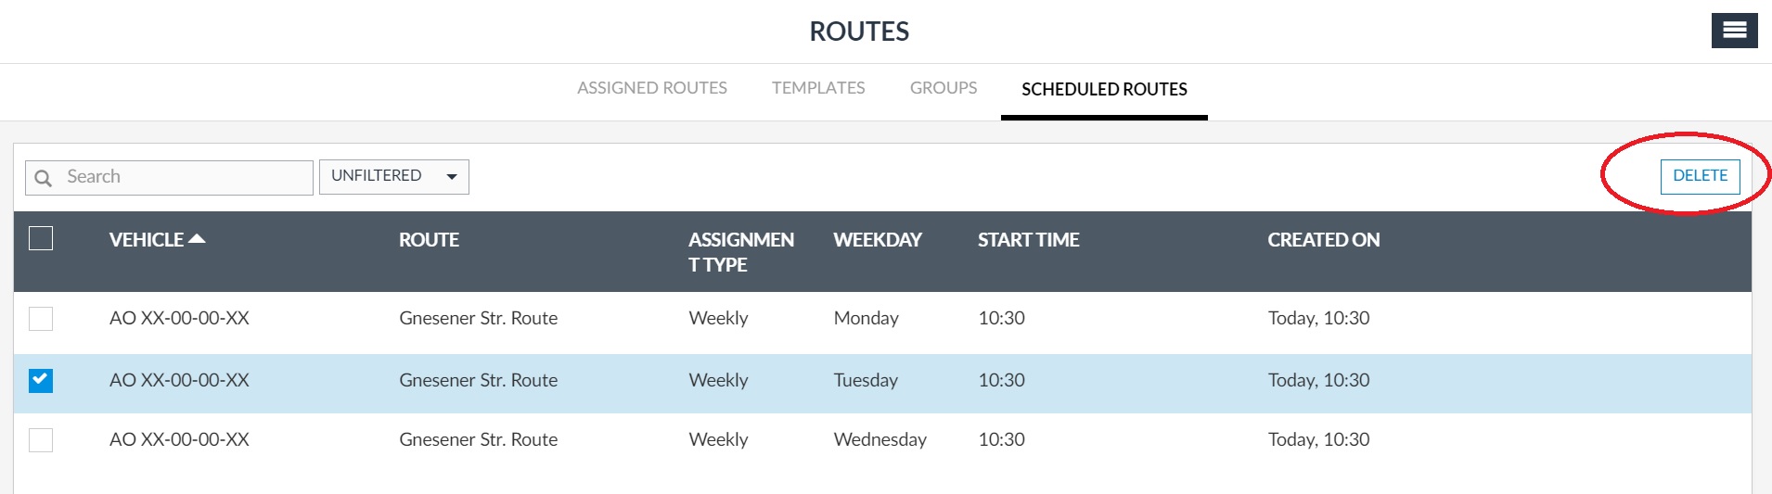Select the Wednesday Gnesener Str. Route row
1772x494 pixels.
coord(478,440)
